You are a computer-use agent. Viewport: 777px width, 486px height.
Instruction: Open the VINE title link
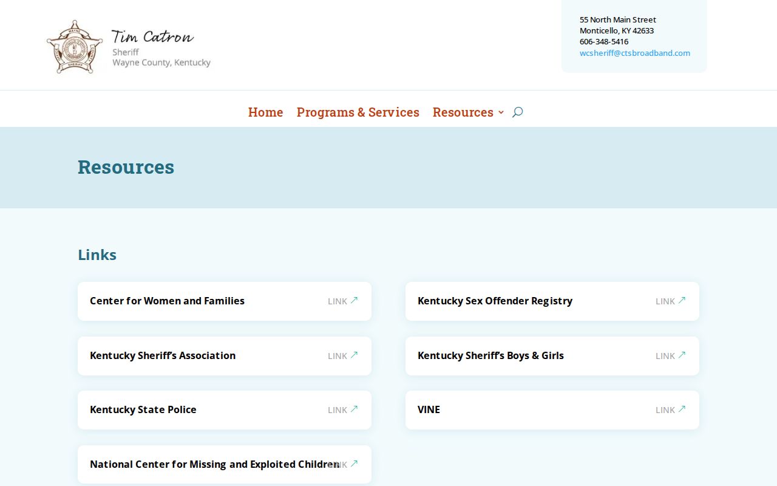(x=429, y=409)
